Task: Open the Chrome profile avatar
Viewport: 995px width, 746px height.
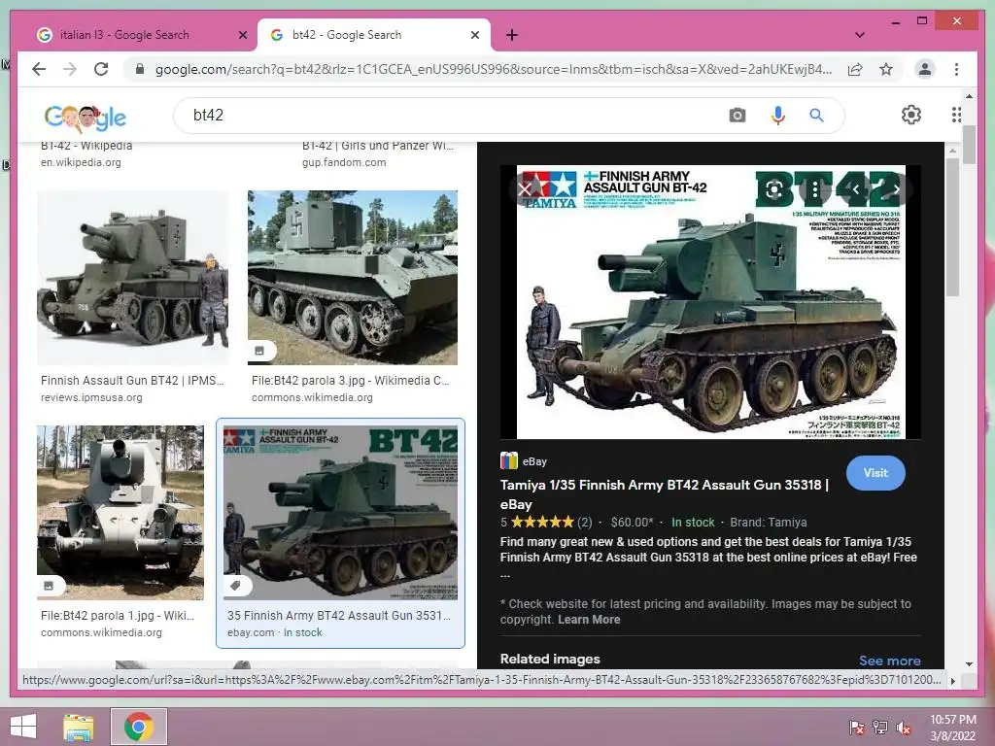Action: pos(925,69)
